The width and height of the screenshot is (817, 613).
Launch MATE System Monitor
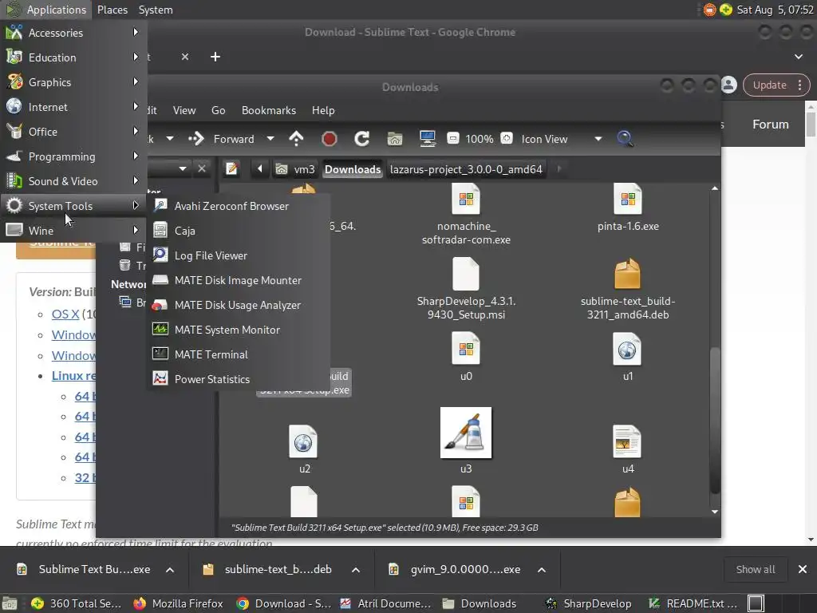click(x=239, y=330)
